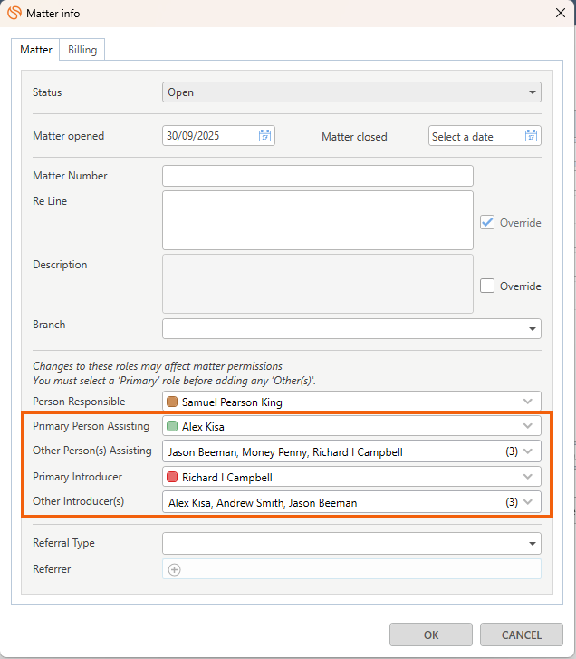Expand the Primary Person Assisting dropdown
Screen dimensions: 576x659
tap(528, 426)
